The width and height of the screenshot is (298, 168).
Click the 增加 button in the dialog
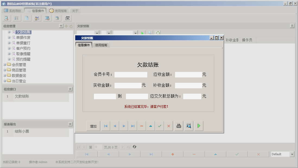tap(93, 126)
